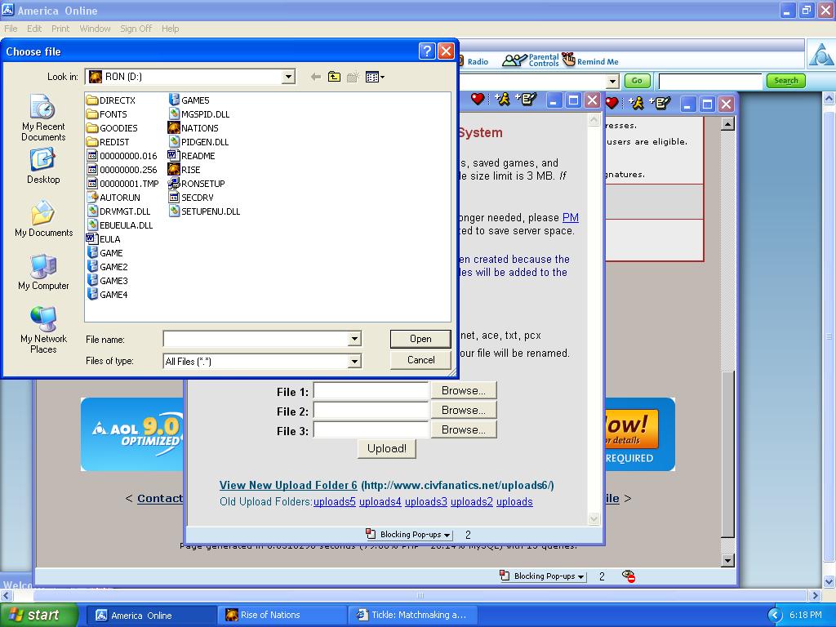Open the View menu icon in the dialog
Image resolution: width=836 pixels, height=627 pixels.
(375, 77)
